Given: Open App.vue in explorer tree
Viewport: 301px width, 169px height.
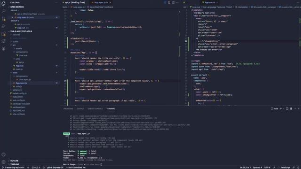Looking at the screenshot, I should click(19, 66).
